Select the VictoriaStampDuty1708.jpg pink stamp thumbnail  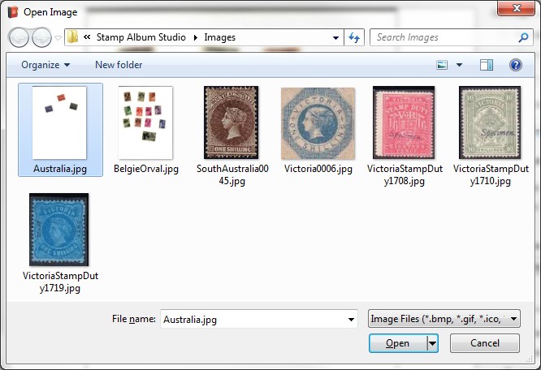pyautogui.click(x=404, y=123)
